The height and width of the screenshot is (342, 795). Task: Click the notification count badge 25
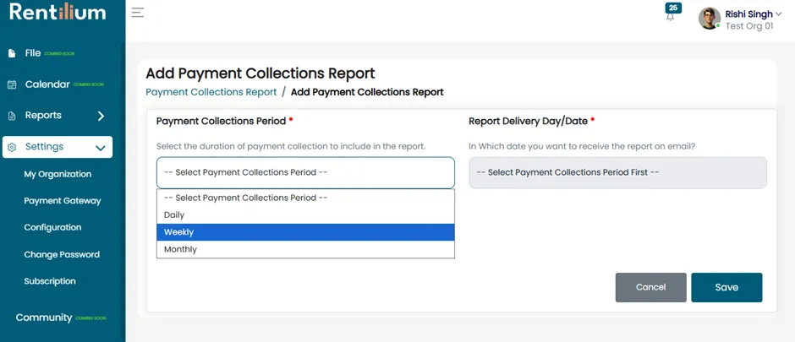673,8
